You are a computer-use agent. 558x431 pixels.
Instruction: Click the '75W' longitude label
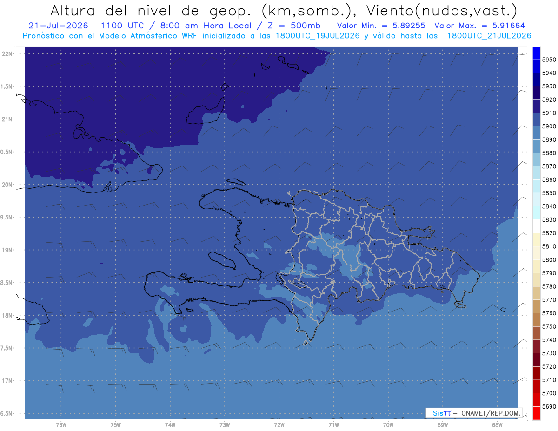[116, 424]
